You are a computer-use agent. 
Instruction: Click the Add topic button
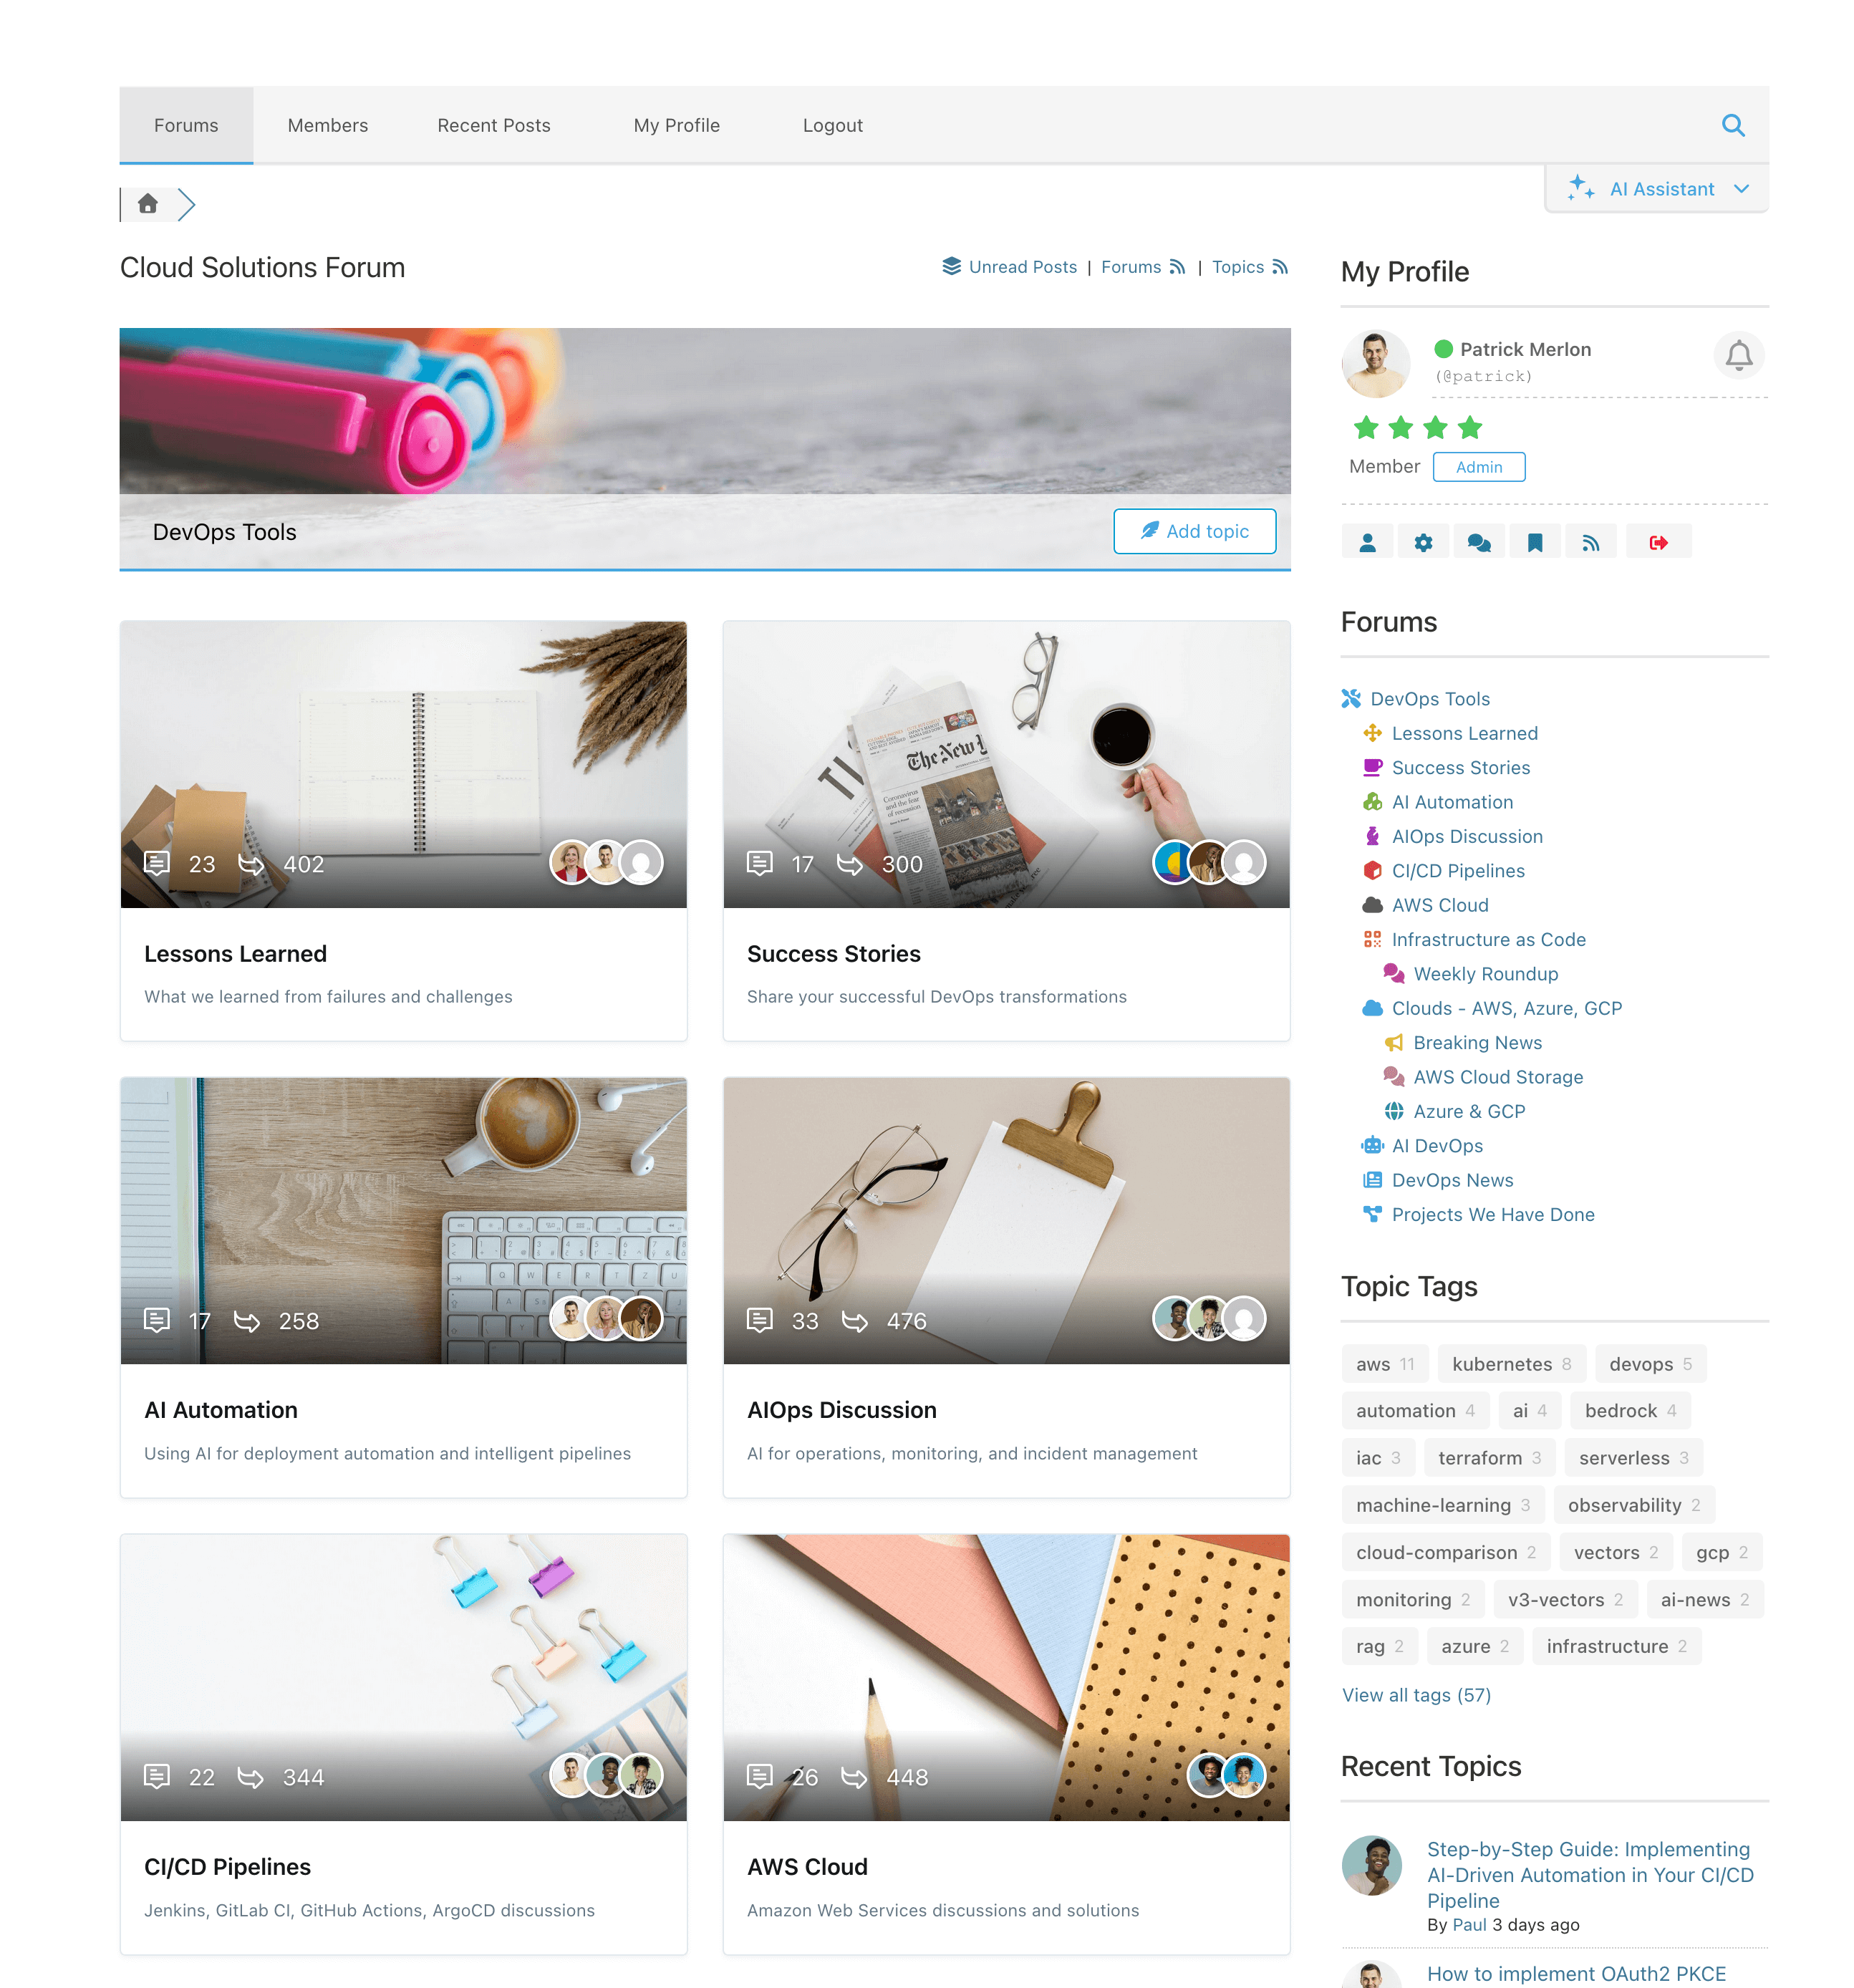(x=1194, y=531)
